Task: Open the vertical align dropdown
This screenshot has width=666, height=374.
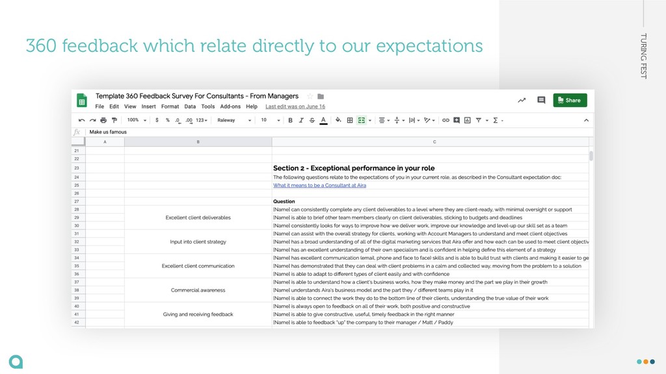Action: tap(399, 120)
